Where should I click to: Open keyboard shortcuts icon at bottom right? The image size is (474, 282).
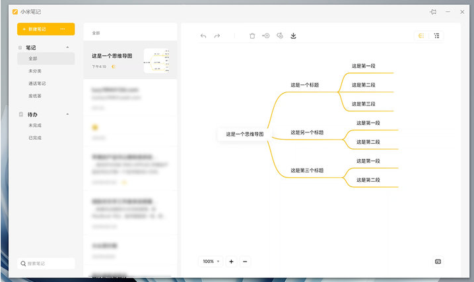438,262
